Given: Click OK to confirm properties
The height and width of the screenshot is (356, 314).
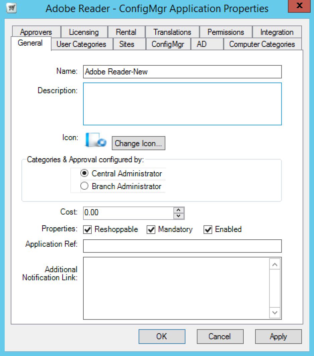Looking at the screenshot, I should click(x=162, y=336).
